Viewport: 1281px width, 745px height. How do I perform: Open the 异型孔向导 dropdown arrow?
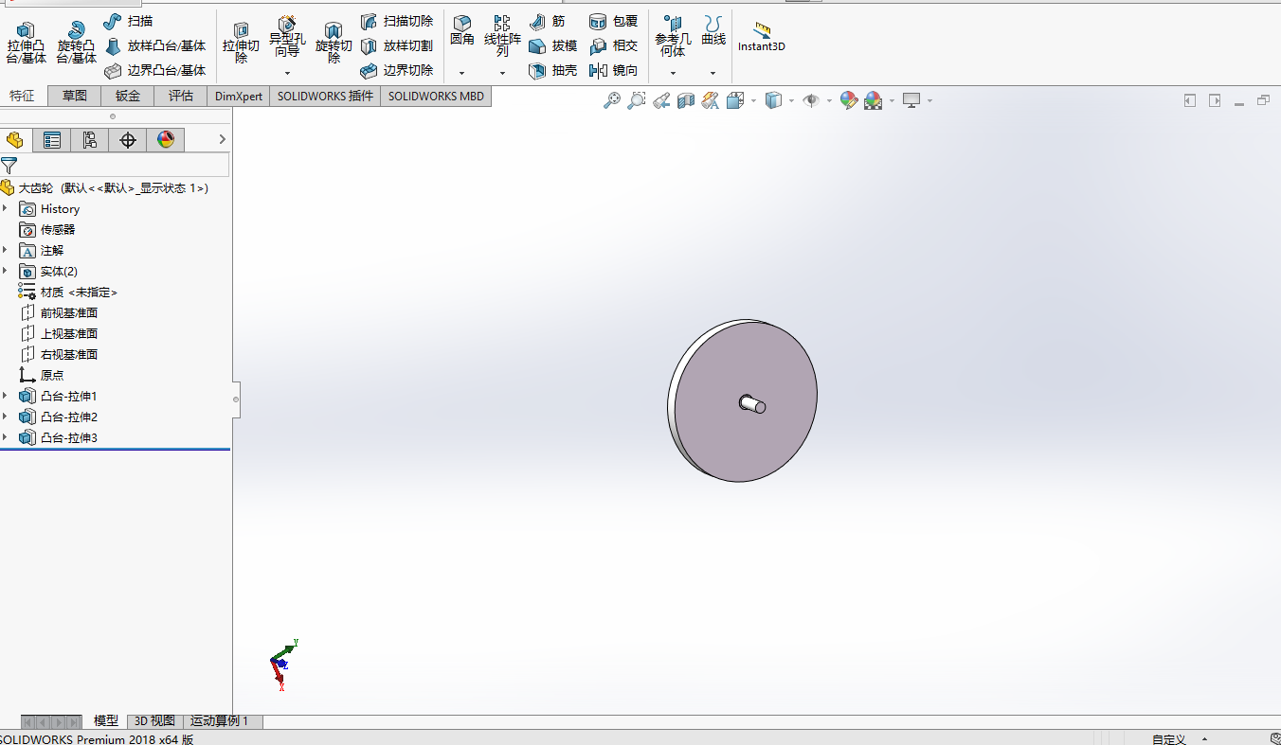tap(287, 73)
